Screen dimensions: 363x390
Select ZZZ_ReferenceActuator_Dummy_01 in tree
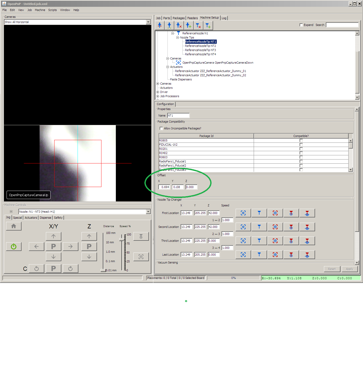coord(210,71)
